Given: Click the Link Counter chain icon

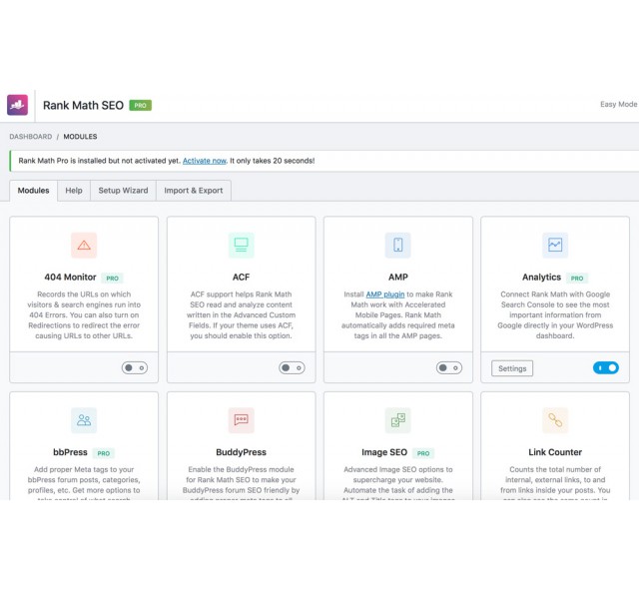Looking at the screenshot, I should [555, 420].
